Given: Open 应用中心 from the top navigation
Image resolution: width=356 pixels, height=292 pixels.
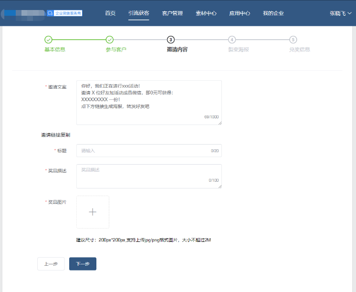Looking at the screenshot, I should 240,13.
